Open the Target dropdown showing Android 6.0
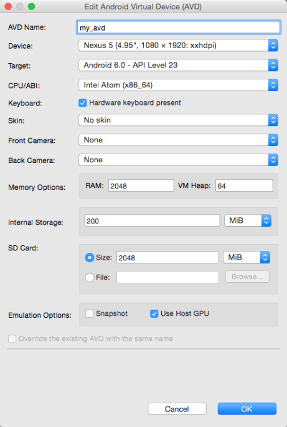The height and width of the screenshot is (427, 287). tap(179, 66)
